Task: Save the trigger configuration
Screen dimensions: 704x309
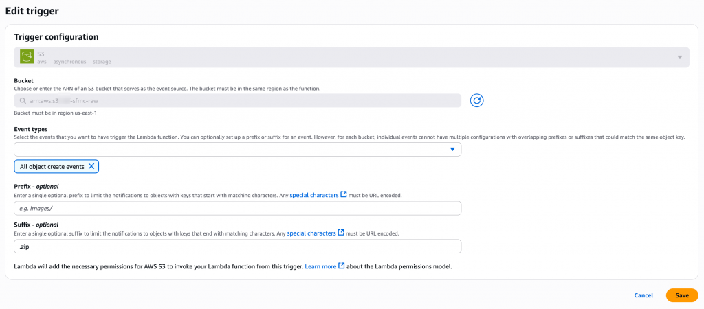Action: point(682,295)
